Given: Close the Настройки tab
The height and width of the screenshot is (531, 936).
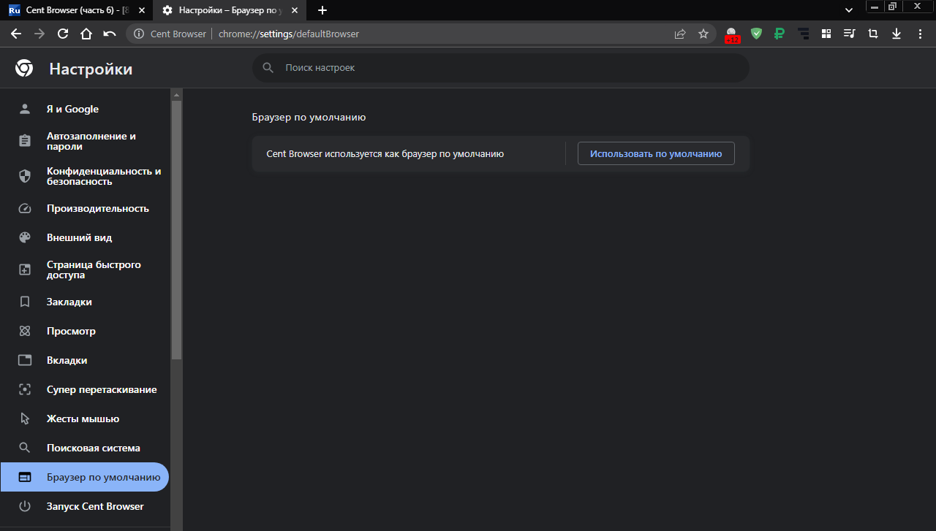Looking at the screenshot, I should [294, 10].
